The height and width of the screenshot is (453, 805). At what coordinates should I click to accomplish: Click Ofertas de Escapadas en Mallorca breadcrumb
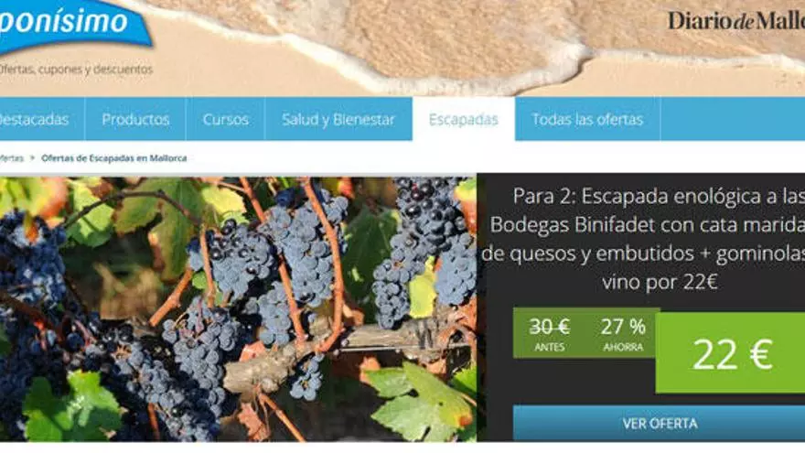click(x=114, y=158)
